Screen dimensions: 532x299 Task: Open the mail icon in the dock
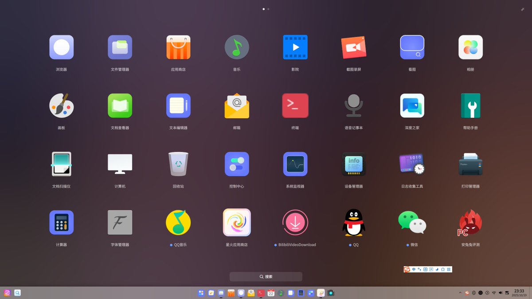click(251, 293)
